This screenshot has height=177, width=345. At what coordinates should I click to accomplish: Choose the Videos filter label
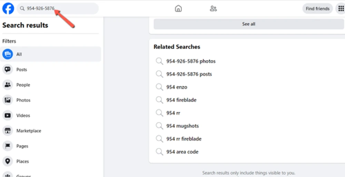tap(23, 115)
